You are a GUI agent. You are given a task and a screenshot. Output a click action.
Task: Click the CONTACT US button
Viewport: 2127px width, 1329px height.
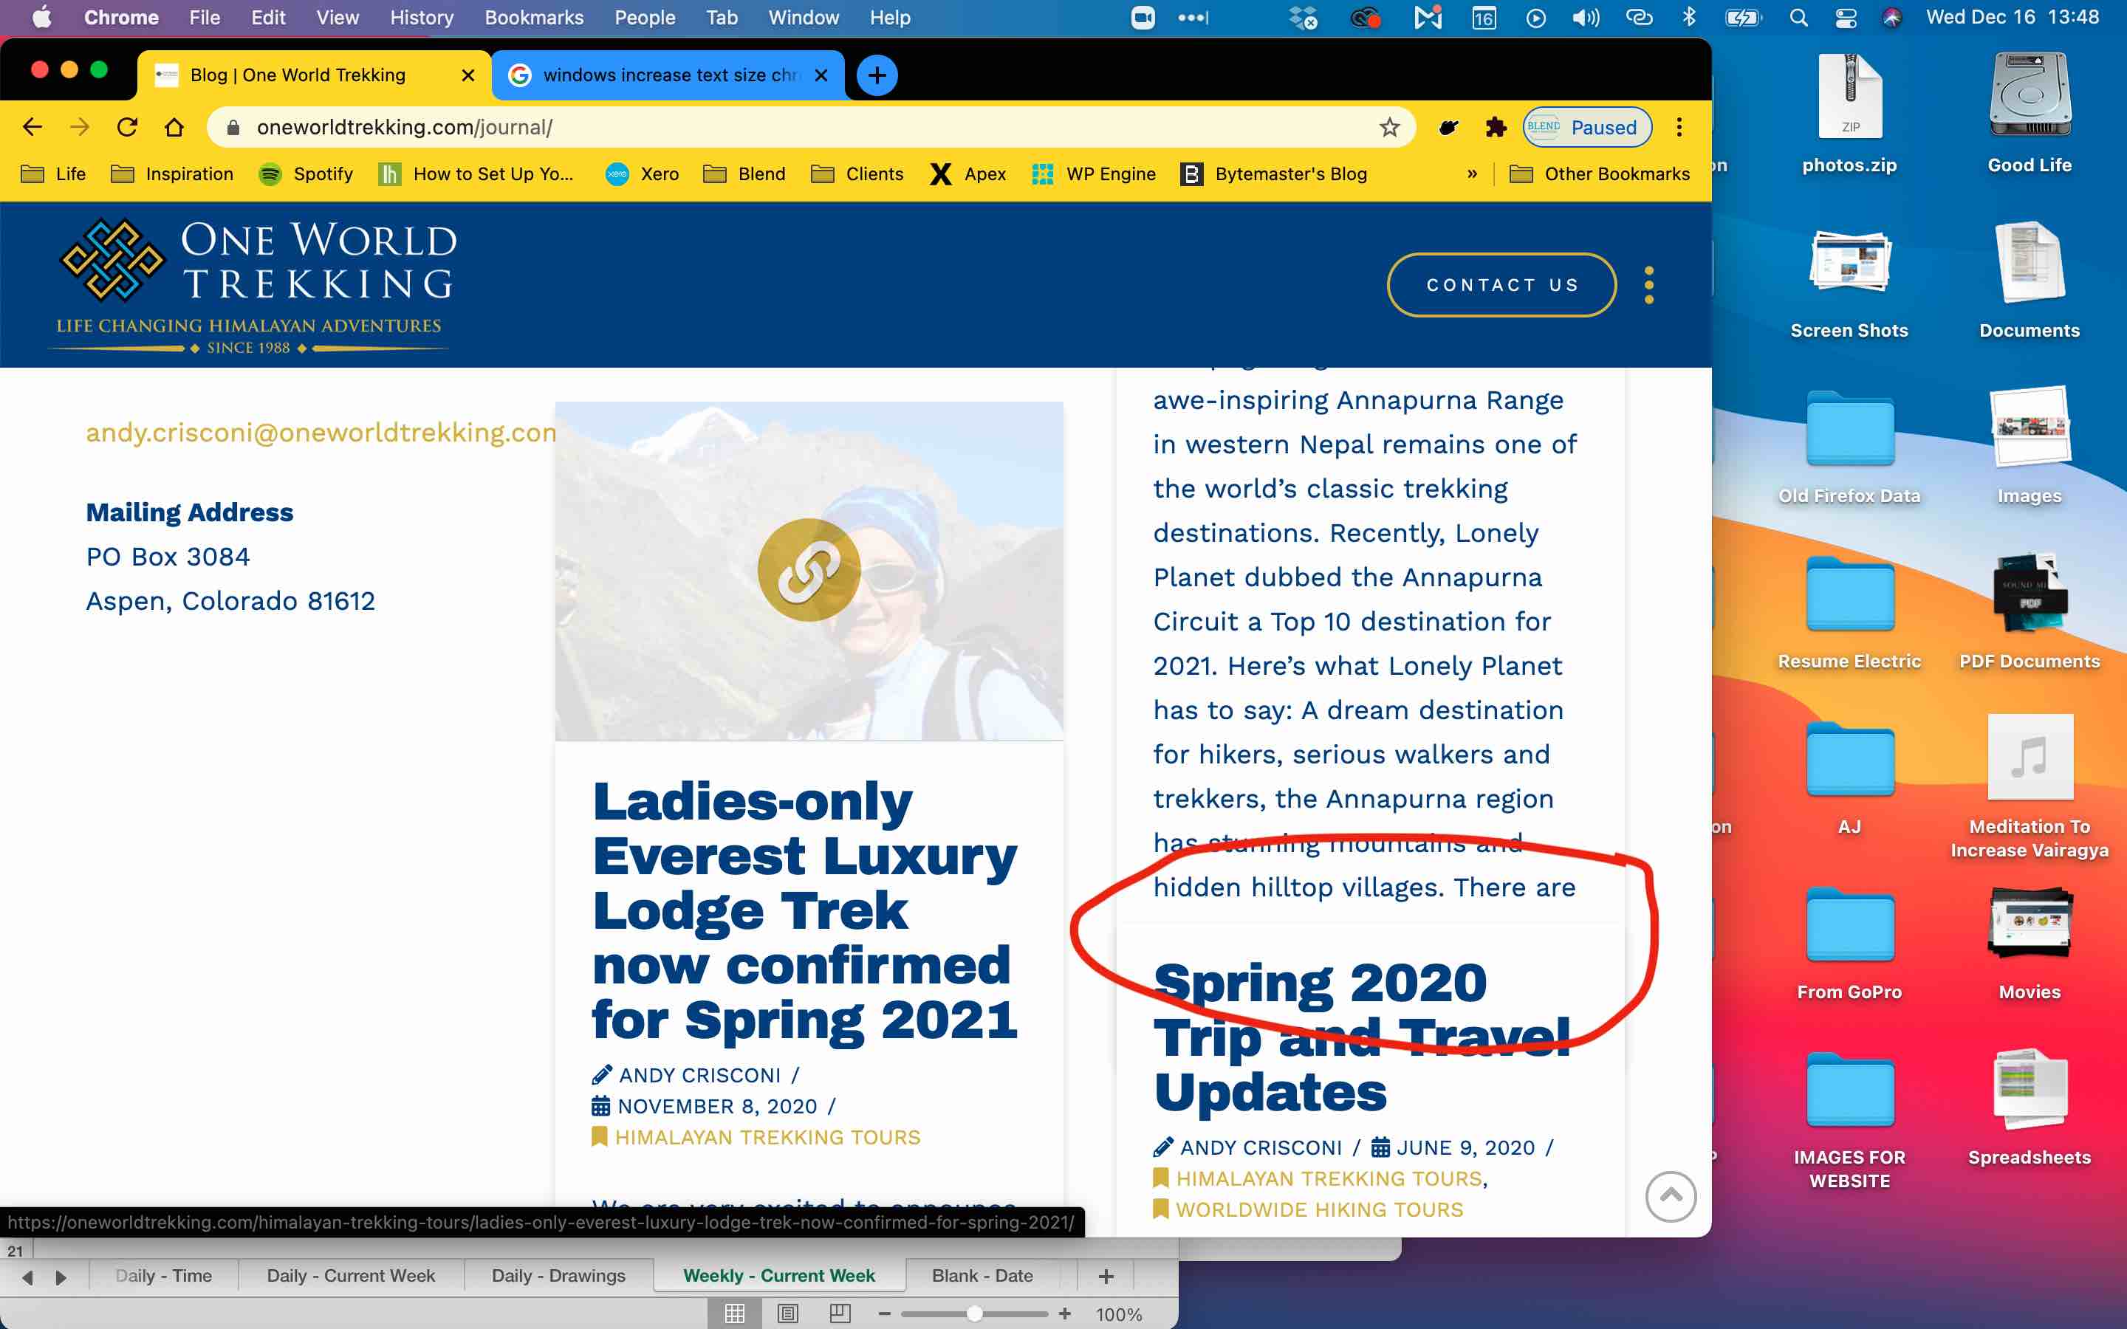pos(1501,285)
